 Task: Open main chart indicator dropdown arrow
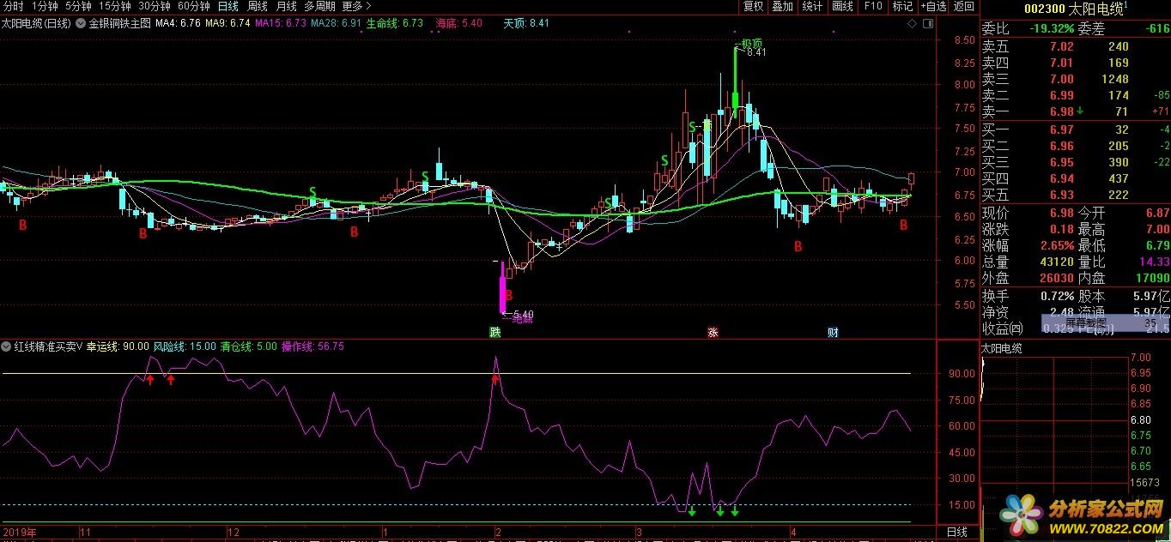82,23
